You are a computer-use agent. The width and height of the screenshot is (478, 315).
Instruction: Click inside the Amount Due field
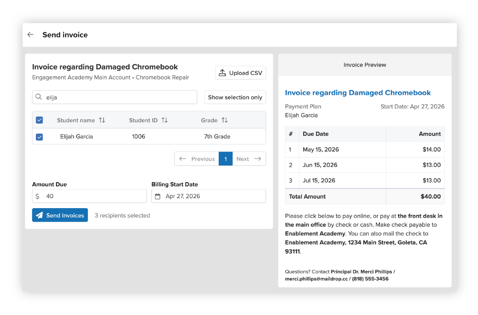click(89, 196)
